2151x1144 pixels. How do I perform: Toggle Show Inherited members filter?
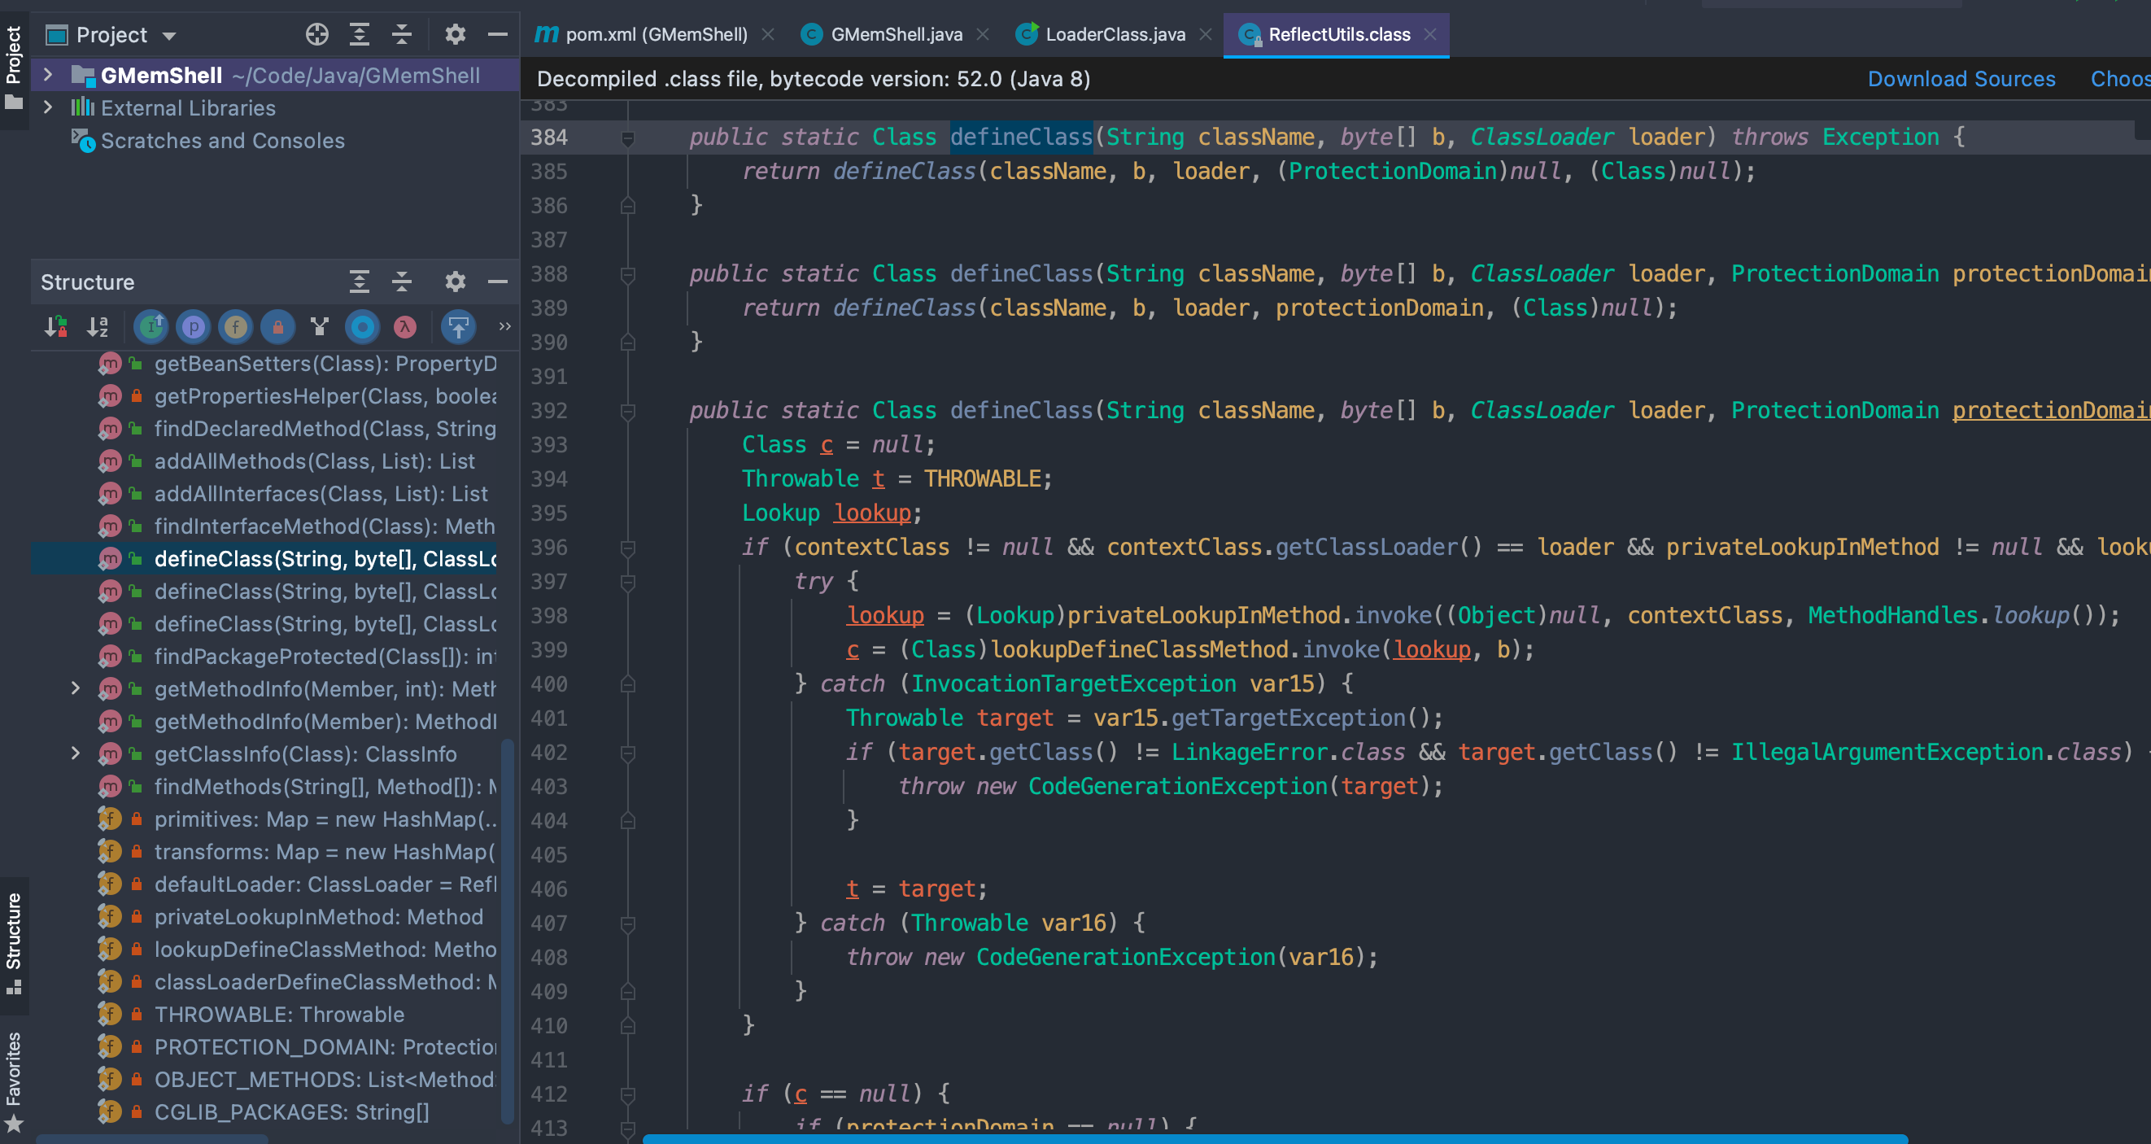151,326
